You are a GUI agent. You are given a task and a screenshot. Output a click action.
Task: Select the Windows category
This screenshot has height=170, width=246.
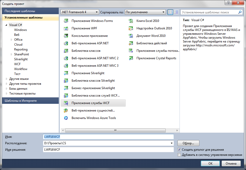click(x=20, y=30)
